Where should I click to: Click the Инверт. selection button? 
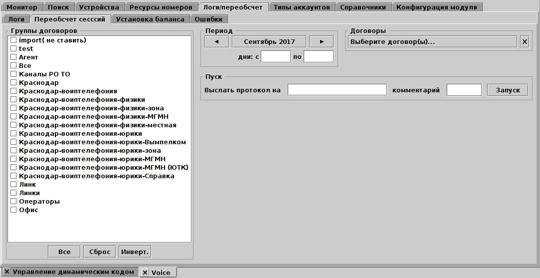coord(135,252)
